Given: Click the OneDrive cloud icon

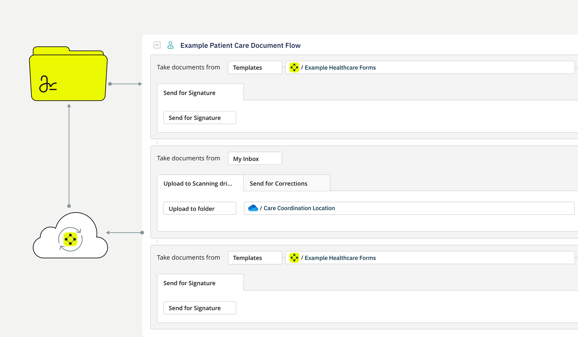Looking at the screenshot, I should pyautogui.click(x=253, y=208).
